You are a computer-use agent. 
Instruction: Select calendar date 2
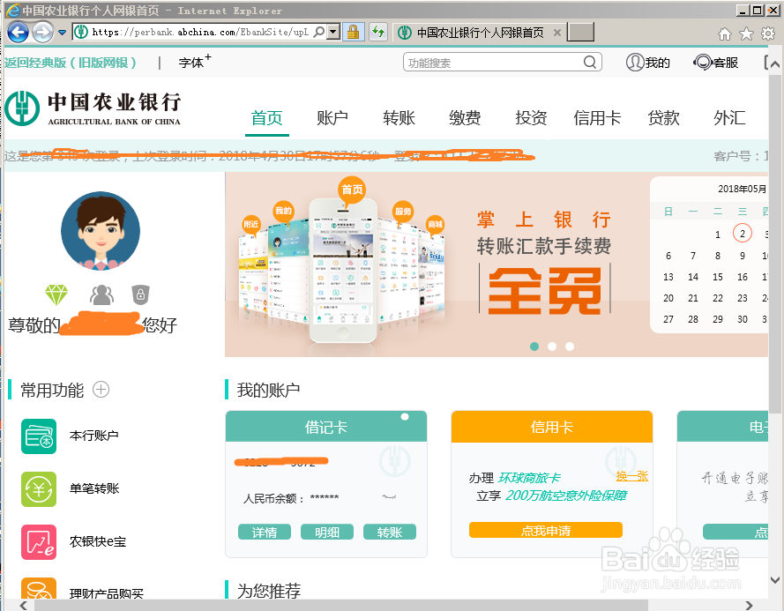pyautogui.click(x=743, y=234)
